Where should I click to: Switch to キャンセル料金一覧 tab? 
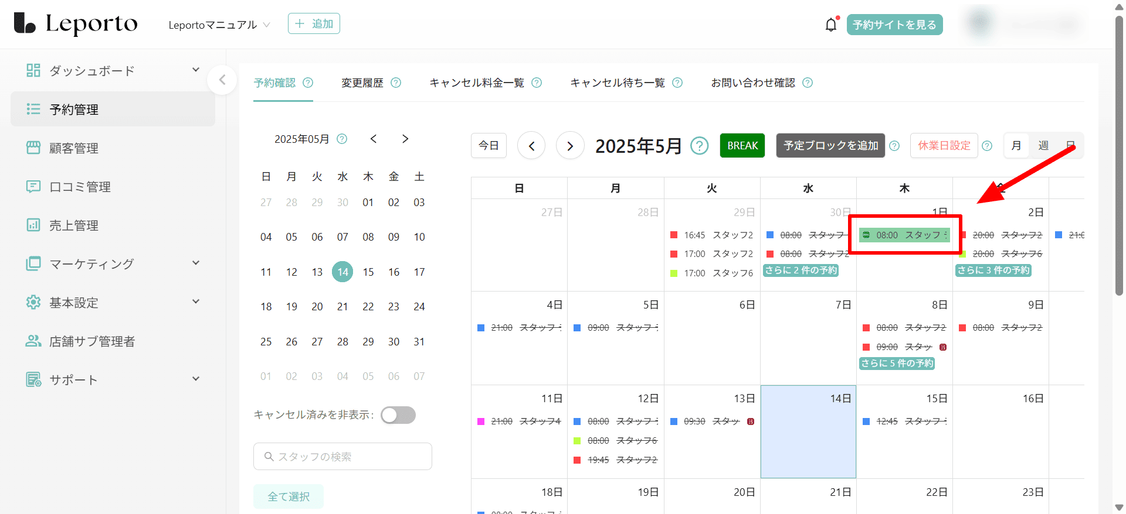click(477, 83)
